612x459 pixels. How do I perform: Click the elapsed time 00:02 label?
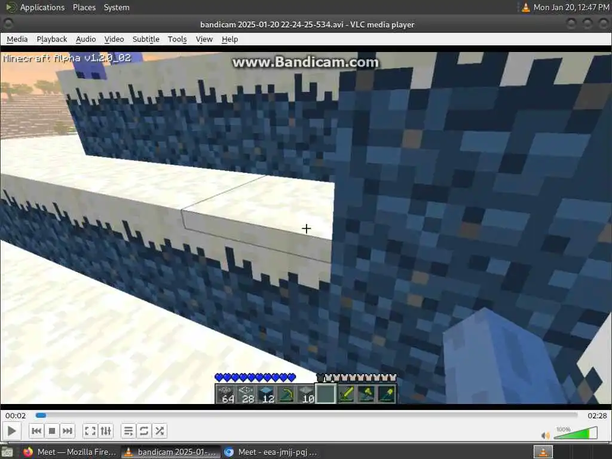(x=16, y=416)
